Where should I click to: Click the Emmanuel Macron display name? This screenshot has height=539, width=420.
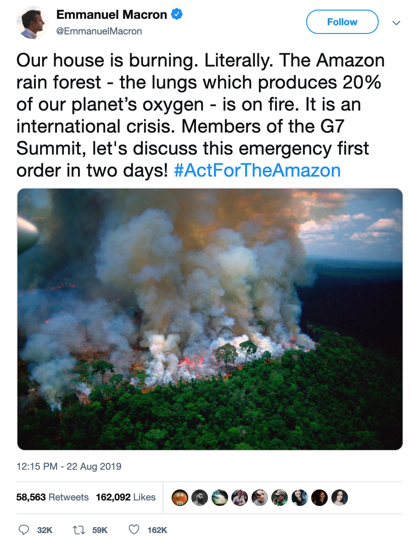112,15
